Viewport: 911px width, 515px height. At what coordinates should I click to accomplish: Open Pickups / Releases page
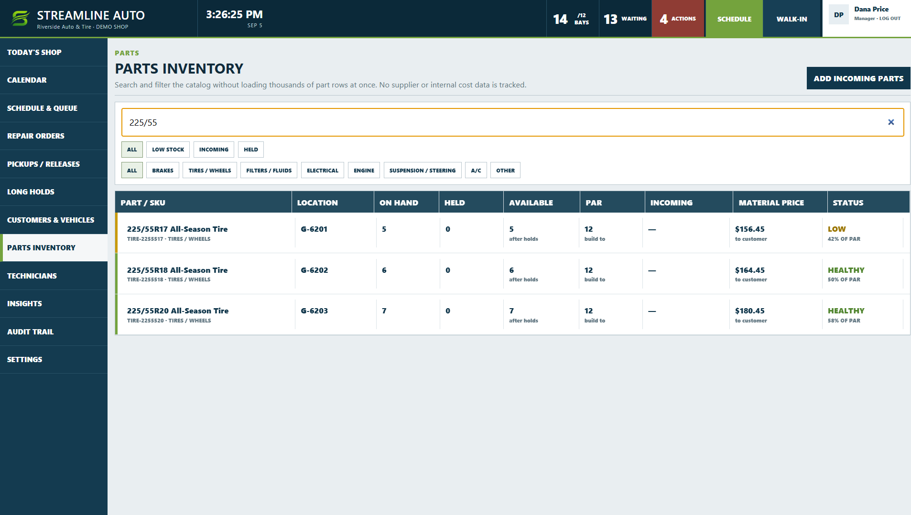point(54,164)
